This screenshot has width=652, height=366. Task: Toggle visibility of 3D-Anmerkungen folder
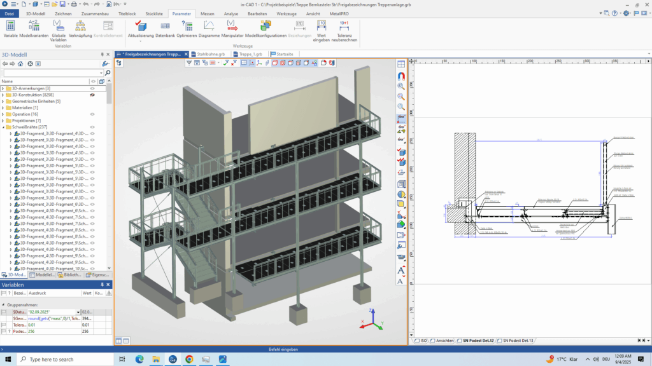(x=92, y=88)
